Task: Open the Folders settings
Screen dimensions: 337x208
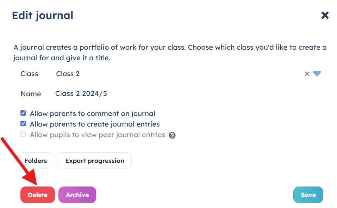Action: point(36,161)
